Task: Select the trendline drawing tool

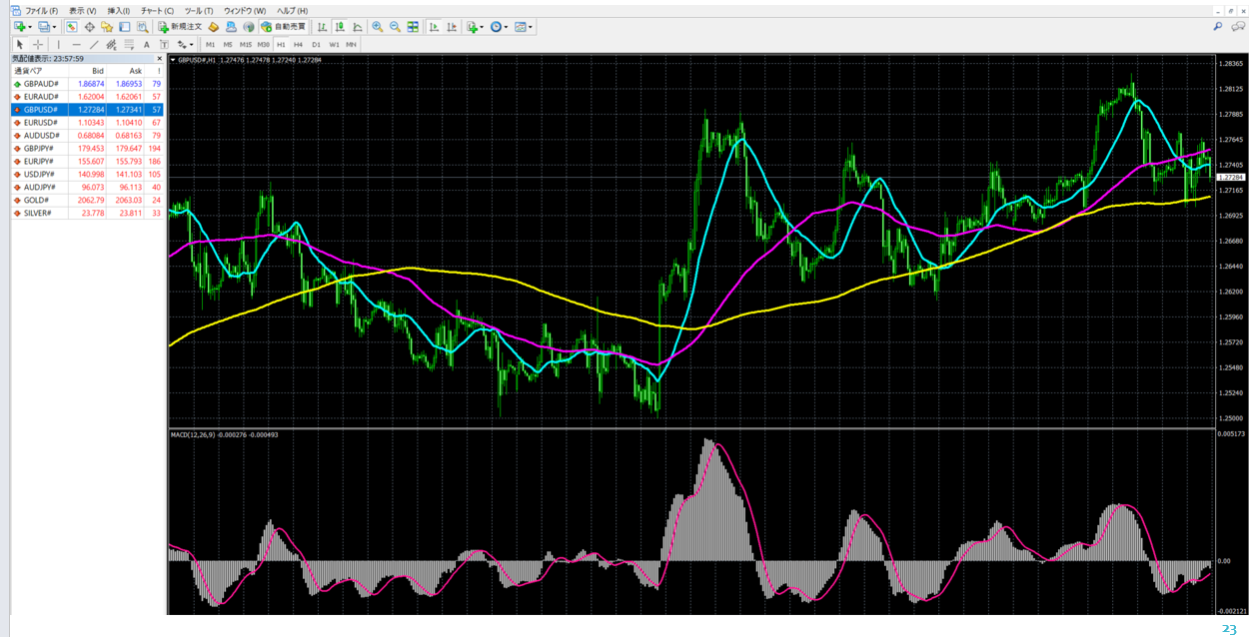Action: coord(94,45)
